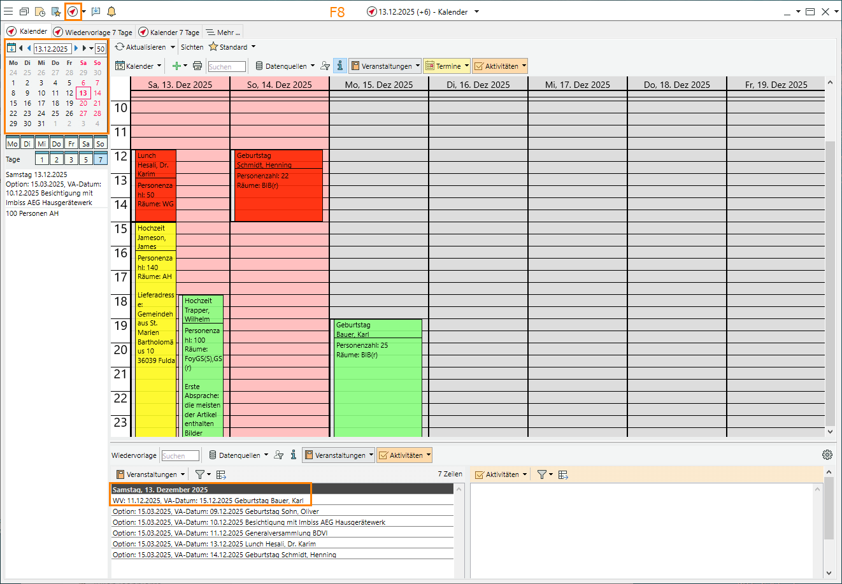
Task: Toggle the 7-day view button under Tage
Action: [100, 160]
